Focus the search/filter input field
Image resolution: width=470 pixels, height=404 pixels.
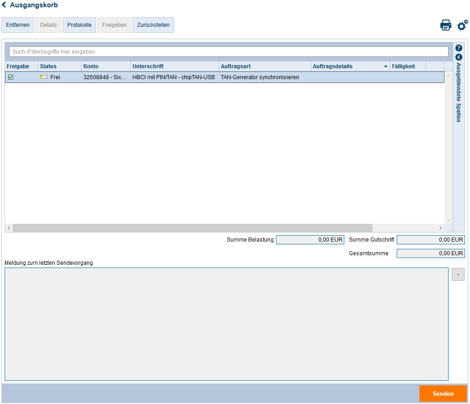pos(229,51)
